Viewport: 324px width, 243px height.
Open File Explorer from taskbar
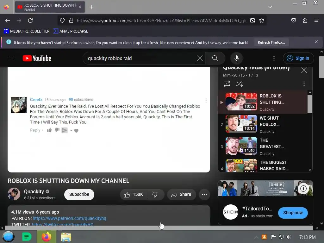[66, 237]
